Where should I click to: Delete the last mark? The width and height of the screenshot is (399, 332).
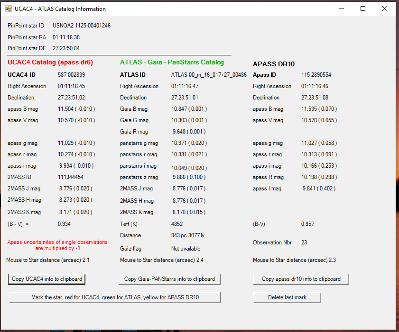pyautogui.click(x=287, y=297)
